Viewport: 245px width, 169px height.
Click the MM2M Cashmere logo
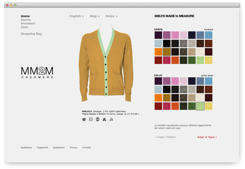coord(37,73)
